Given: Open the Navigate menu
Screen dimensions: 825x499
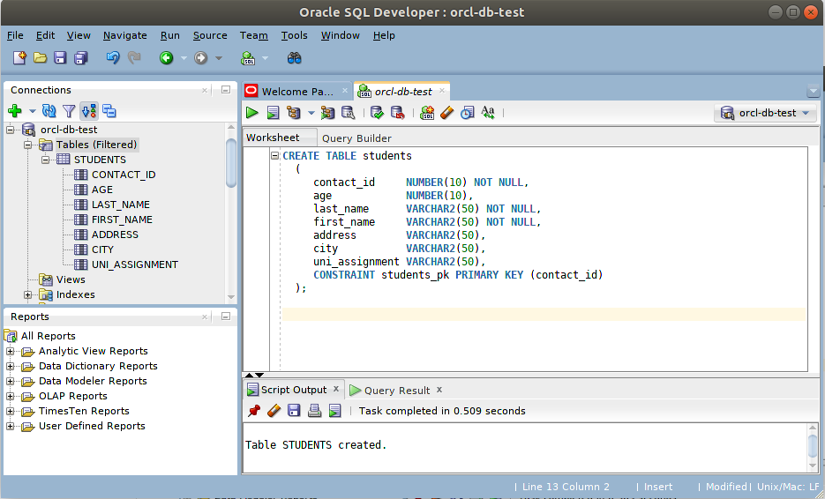Looking at the screenshot, I should [x=124, y=35].
